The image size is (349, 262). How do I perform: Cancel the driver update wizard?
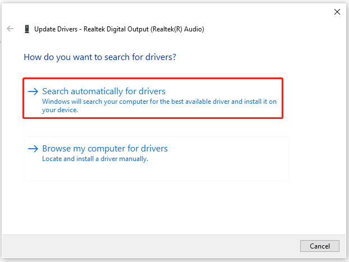click(320, 246)
